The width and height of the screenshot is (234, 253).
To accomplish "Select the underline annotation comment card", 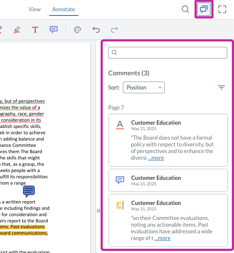I will pos(168,140).
